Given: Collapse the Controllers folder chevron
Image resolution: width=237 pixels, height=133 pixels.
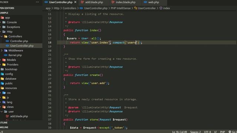Looking at the screenshot, I should (x=1, y=36).
